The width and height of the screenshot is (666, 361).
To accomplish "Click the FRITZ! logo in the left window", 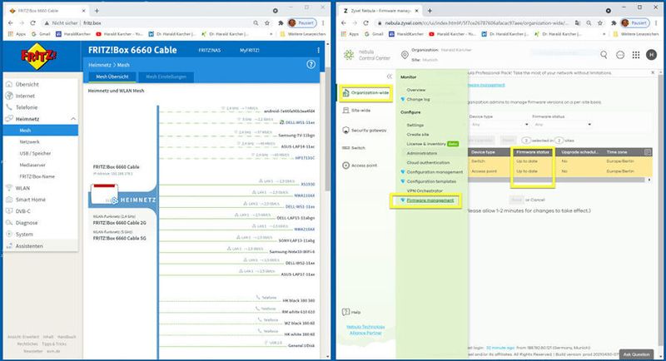I will coord(38,57).
